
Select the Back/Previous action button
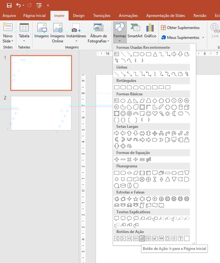click(x=117, y=238)
